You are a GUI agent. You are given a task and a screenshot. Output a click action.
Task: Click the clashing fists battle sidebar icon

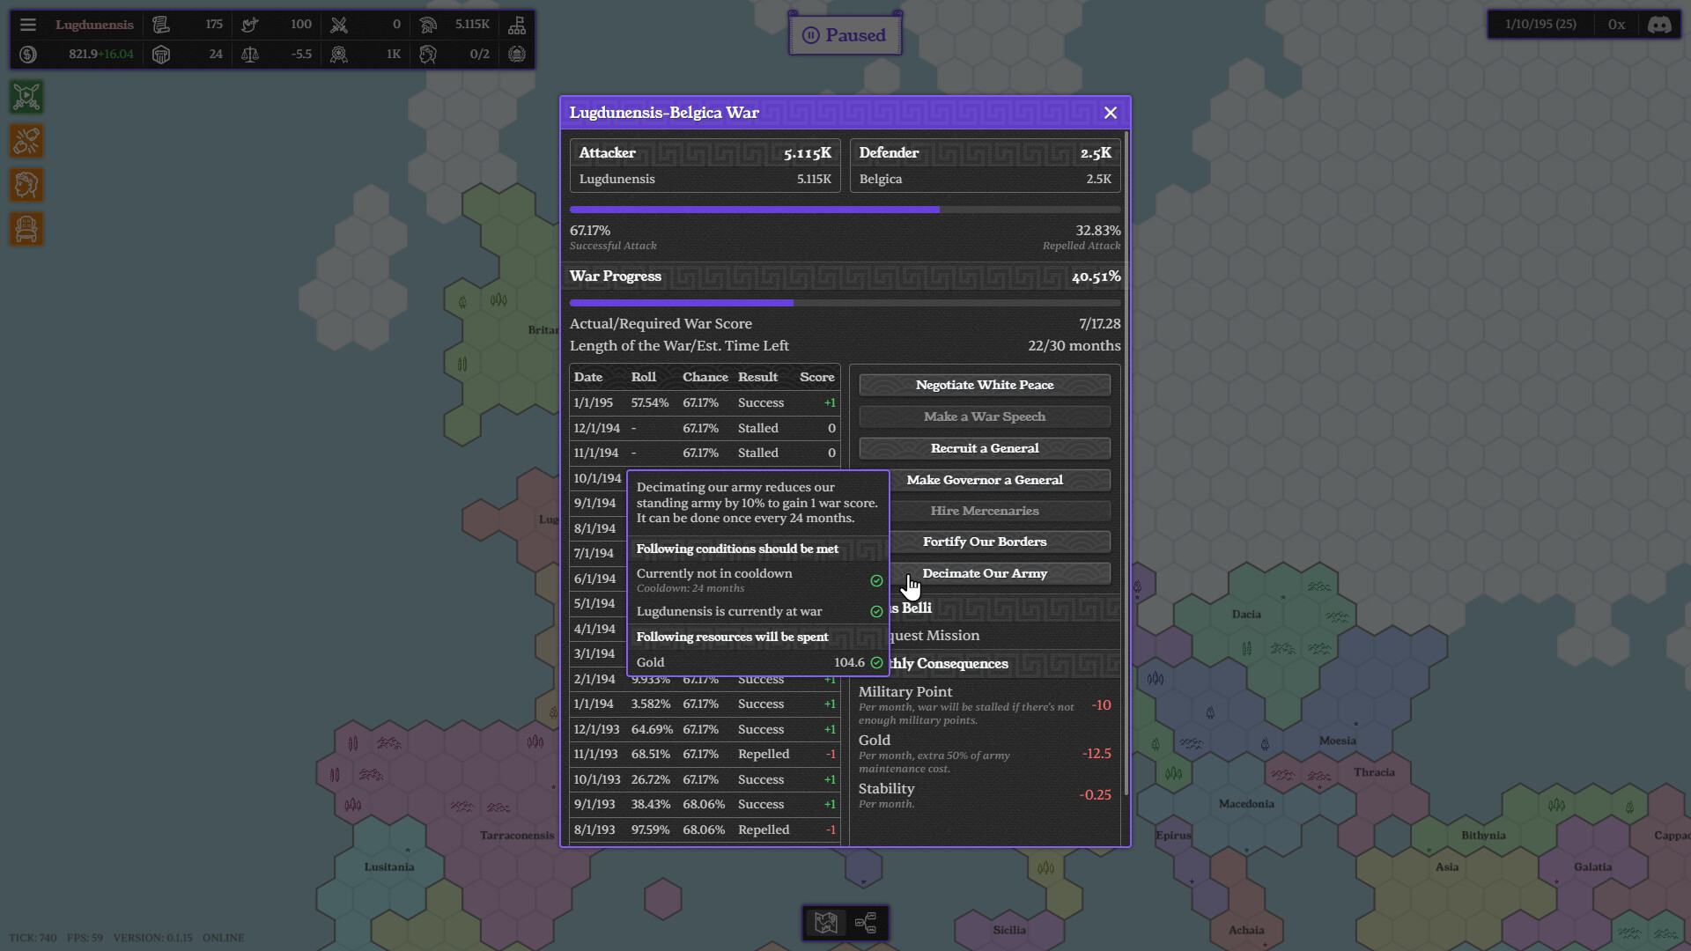coord(26,141)
